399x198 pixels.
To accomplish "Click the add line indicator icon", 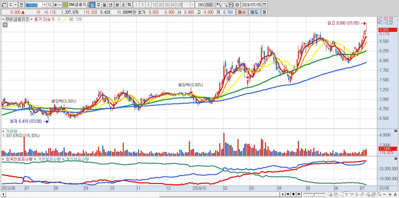I will pyautogui.click(x=225, y=5).
